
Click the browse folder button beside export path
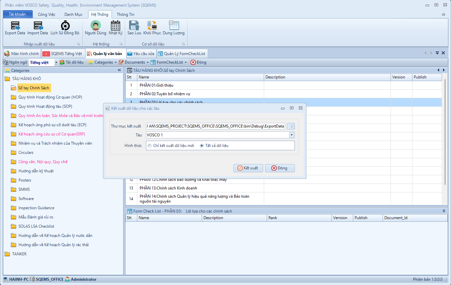[291, 126]
